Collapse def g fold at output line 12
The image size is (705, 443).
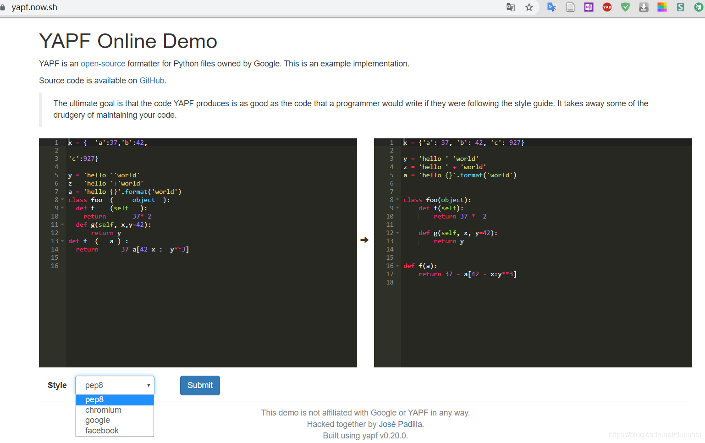point(398,233)
